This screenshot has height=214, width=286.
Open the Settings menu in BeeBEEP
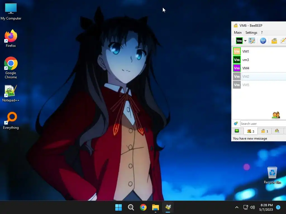click(x=251, y=33)
